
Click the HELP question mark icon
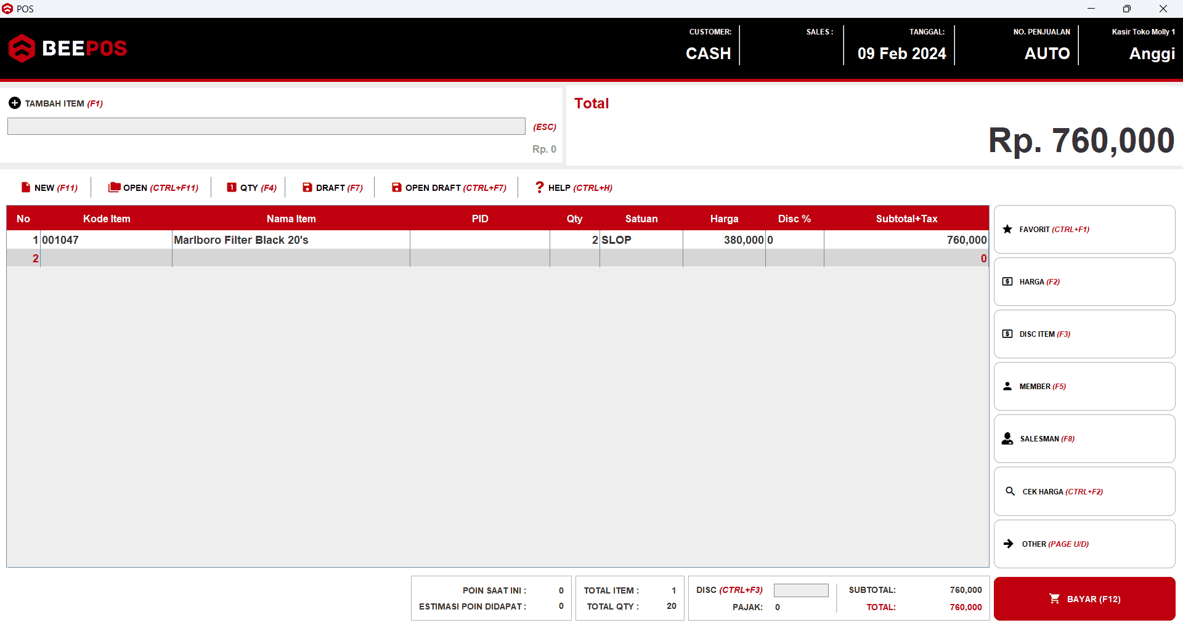click(x=540, y=187)
